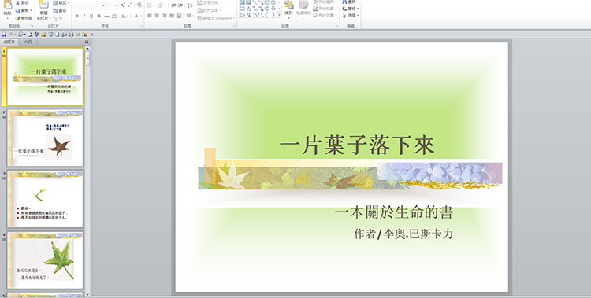Click the Save icon in the quick access toolbar

[4, 35]
